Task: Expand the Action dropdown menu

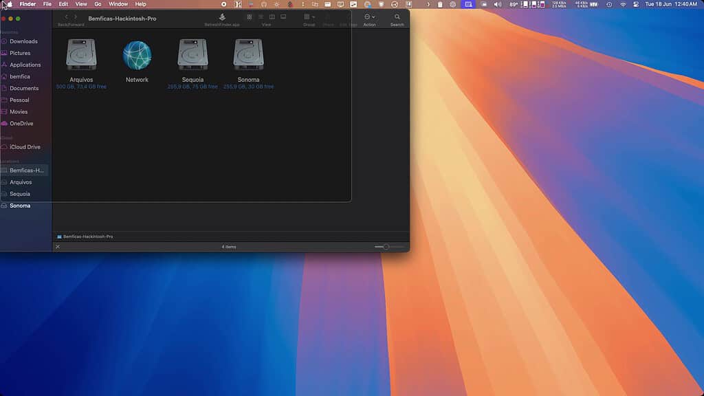Action: (x=369, y=16)
